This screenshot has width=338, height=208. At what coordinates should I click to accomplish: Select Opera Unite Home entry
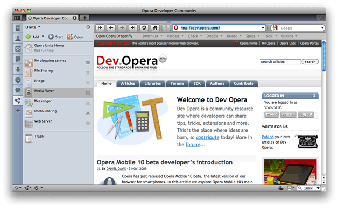coord(58,48)
